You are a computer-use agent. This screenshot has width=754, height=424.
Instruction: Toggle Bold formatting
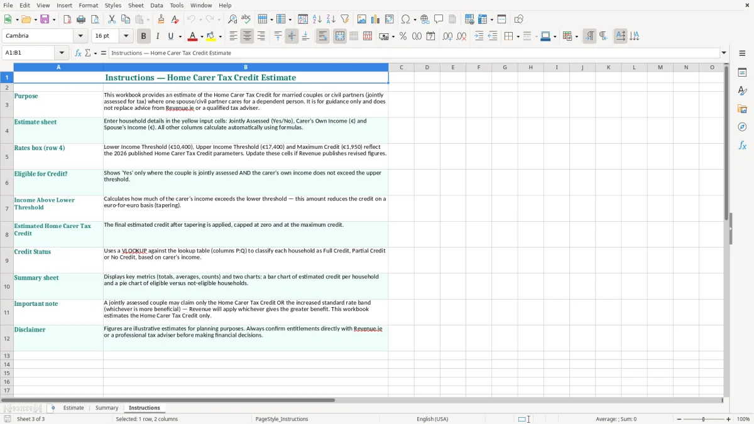(143, 36)
